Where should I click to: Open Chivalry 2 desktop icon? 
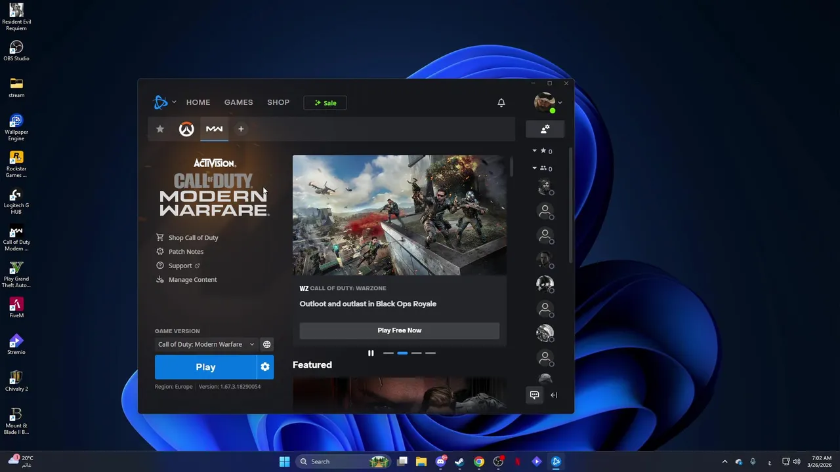[x=16, y=381]
